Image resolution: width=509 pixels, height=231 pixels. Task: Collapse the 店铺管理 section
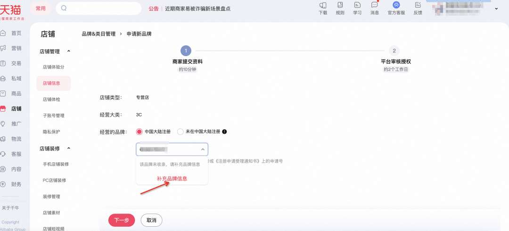pos(69,51)
